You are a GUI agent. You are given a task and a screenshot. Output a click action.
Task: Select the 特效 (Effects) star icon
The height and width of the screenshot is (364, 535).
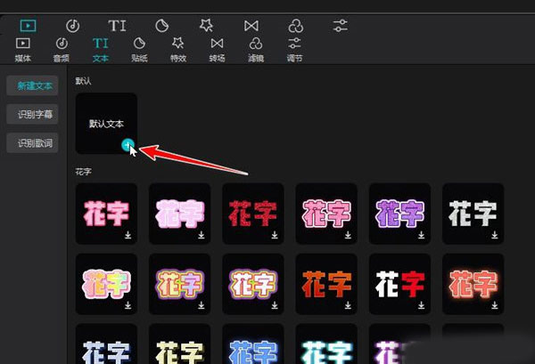(177, 47)
